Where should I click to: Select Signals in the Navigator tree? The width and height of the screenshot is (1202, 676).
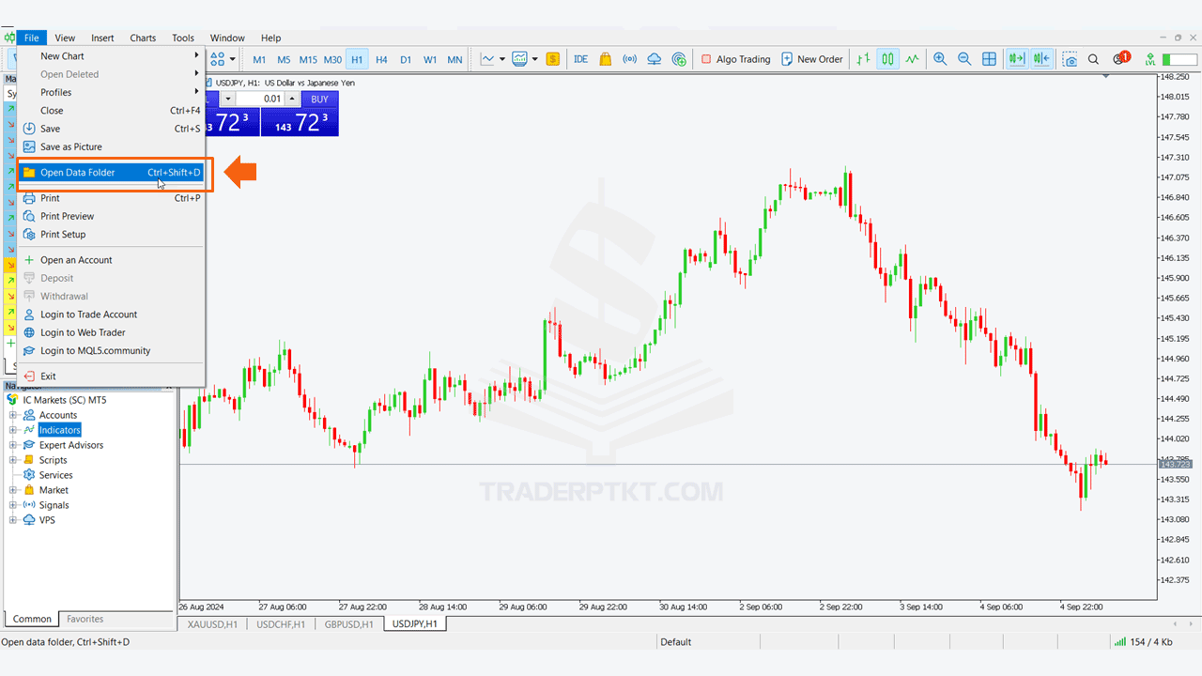(54, 505)
